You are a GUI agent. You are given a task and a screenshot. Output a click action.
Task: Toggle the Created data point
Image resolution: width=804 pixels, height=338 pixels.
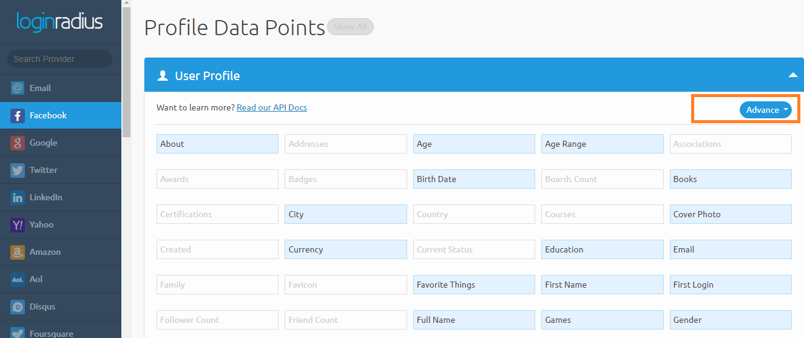217,249
